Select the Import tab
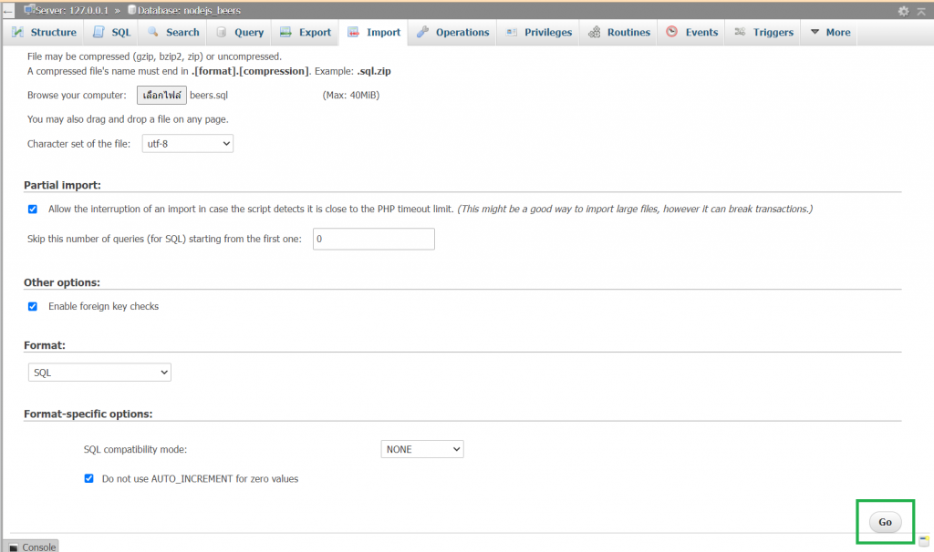Image resolution: width=934 pixels, height=552 pixels. (374, 32)
